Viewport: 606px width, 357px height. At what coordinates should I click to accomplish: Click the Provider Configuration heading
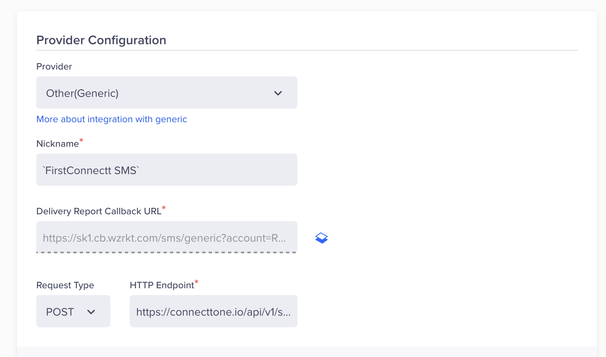pos(101,40)
